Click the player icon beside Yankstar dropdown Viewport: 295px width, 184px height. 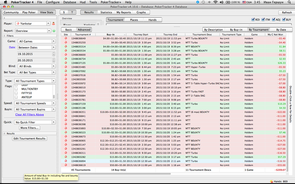54,24
